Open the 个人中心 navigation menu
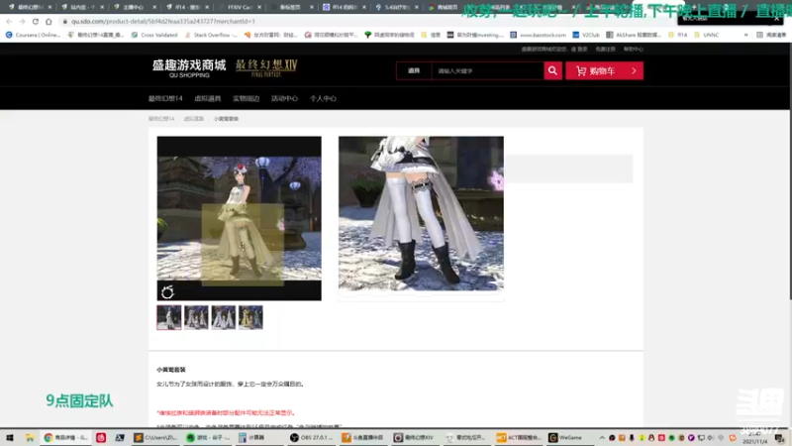792x446 pixels. (323, 98)
